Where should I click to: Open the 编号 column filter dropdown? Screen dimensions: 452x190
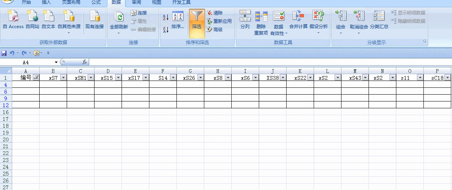(x=36, y=78)
